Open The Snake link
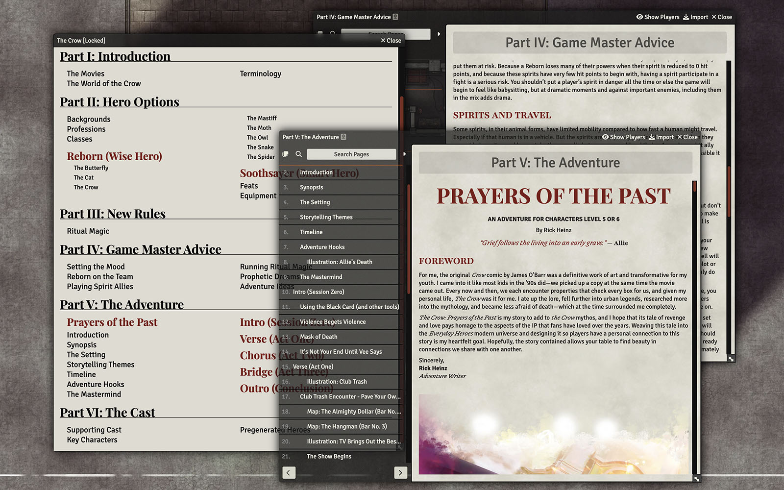 (x=260, y=147)
